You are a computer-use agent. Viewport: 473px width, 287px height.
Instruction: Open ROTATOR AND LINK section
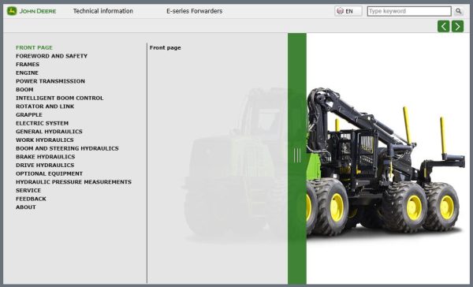tap(45, 106)
